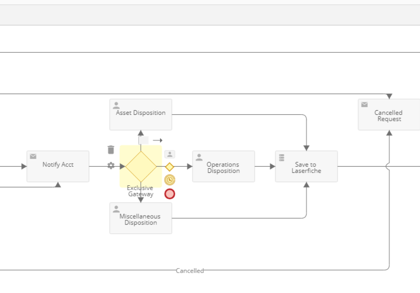This screenshot has width=420, height=293.
Task: Click the repository icon on Save to Laserfiche
Action: click(x=282, y=157)
